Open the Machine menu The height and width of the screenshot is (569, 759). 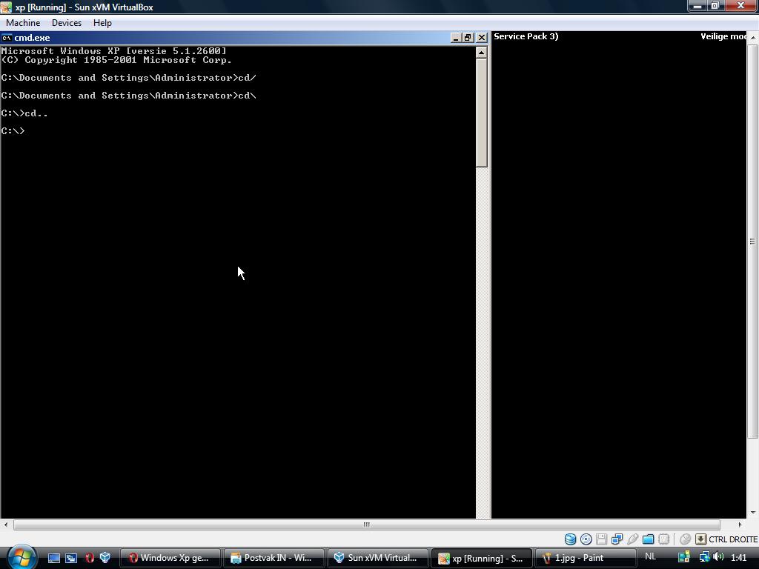click(x=23, y=23)
